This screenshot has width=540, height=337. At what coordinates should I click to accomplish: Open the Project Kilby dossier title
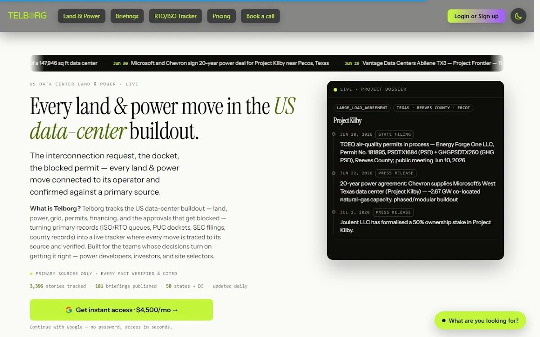[x=347, y=120]
